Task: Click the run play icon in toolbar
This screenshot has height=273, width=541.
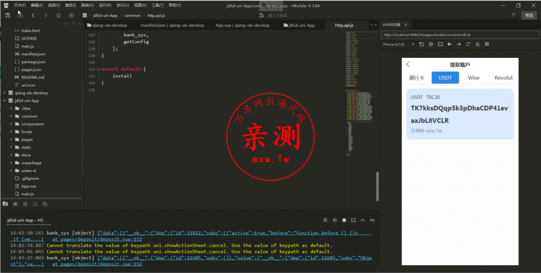Action: click(71, 15)
